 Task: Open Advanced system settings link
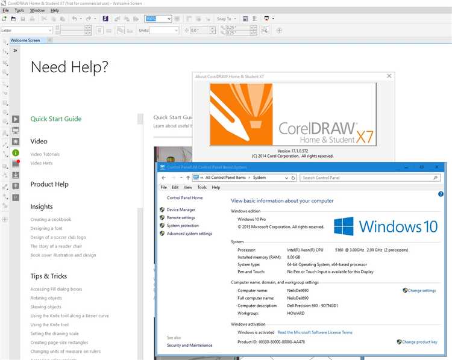click(x=189, y=234)
